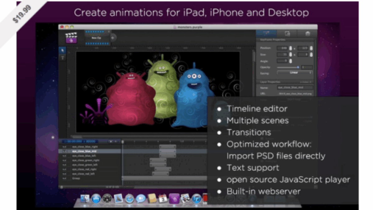Toggle visibility of eye_close_green_right layer
The height and width of the screenshot is (210, 373).
click(x=64, y=160)
